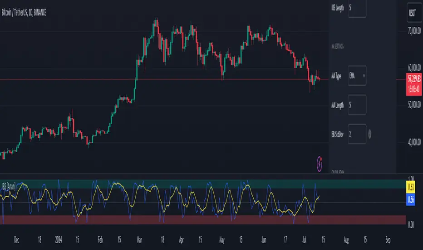
Task: Click the USDT currency selector button
Action: click(x=414, y=13)
